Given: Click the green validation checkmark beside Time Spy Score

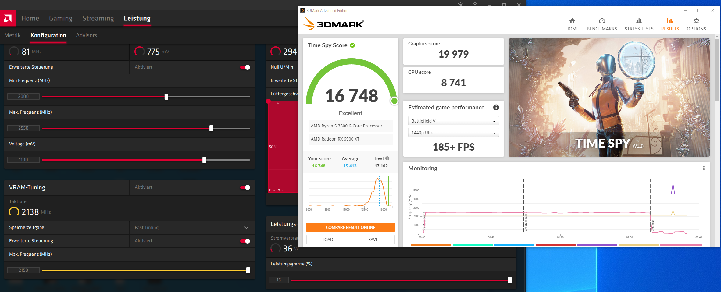Looking at the screenshot, I should pyautogui.click(x=352, y=45).
